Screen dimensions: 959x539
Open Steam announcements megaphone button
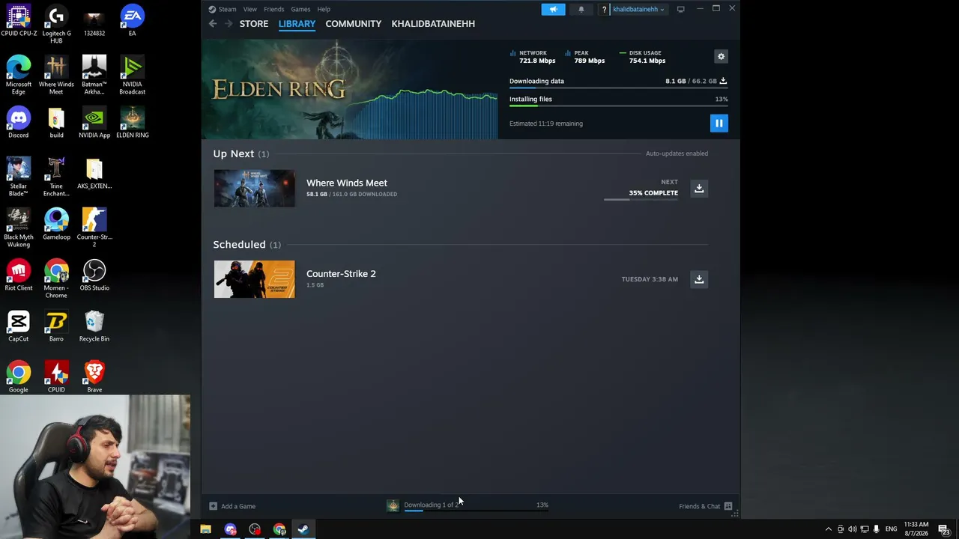553,10
